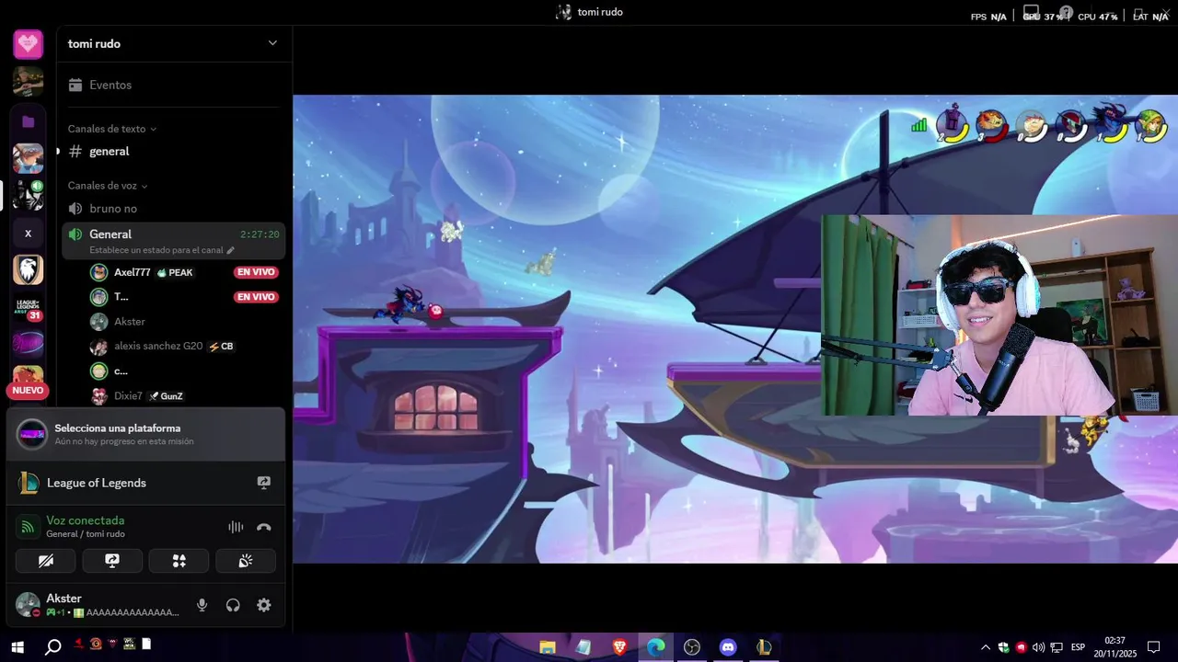
Task: Stream League of Legends screen-share icon
Action: coord(264,483)
